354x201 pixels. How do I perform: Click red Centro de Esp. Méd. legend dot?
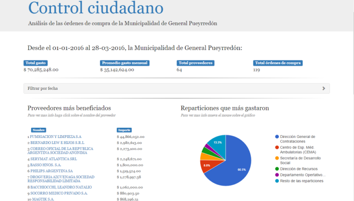point(277,148)
